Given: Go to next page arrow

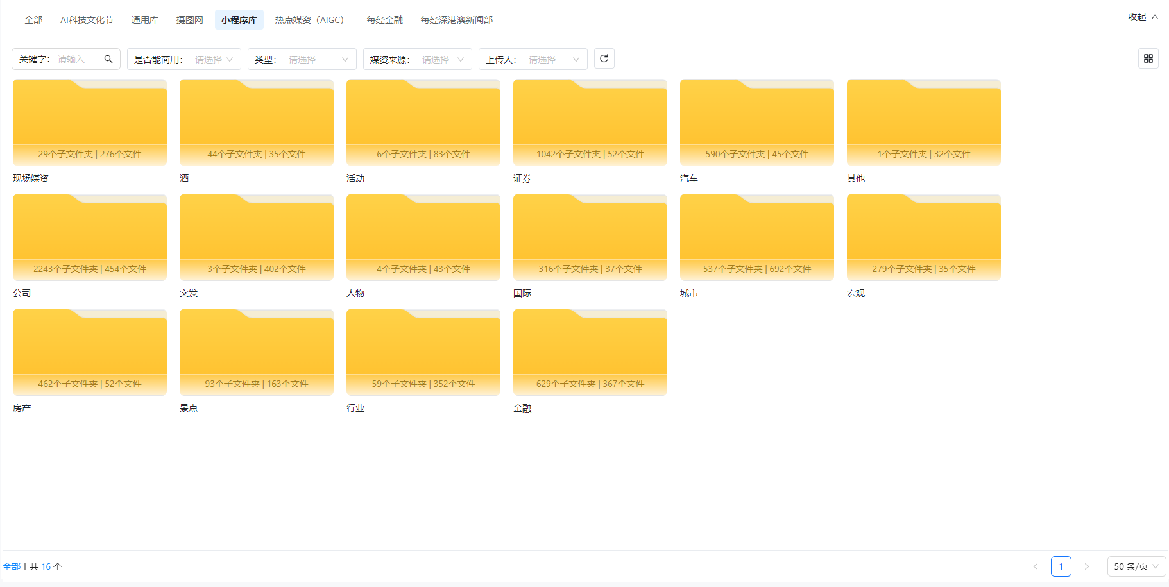Looking at the screenshot, I should tap(1087, 566).
